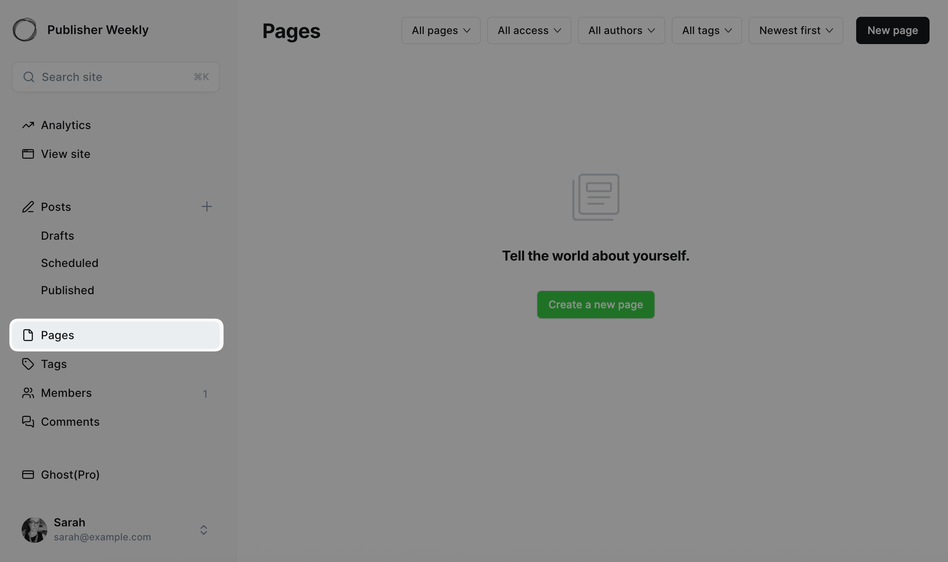Viewport: 948px width, 562px height.
Task: Click the View site browser icon
Action: [28, 154]
